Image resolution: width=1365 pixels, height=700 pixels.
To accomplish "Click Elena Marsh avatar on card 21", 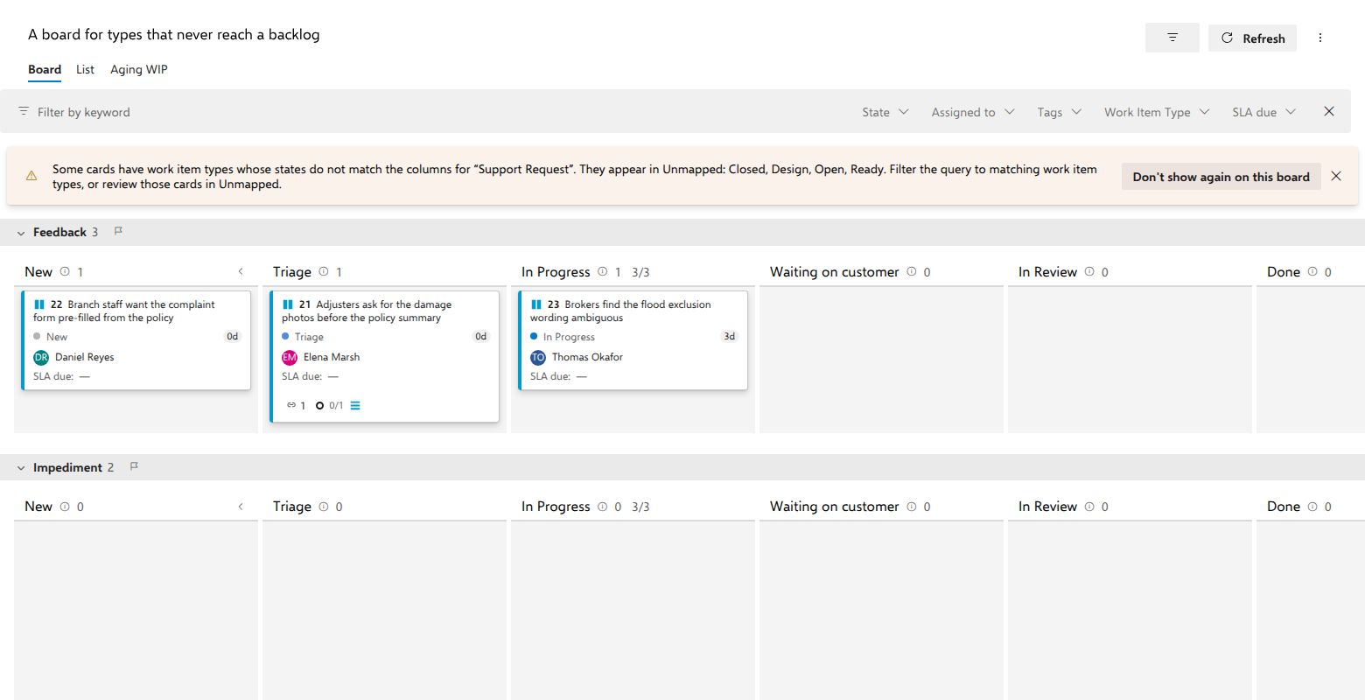I will click(290, 357).
